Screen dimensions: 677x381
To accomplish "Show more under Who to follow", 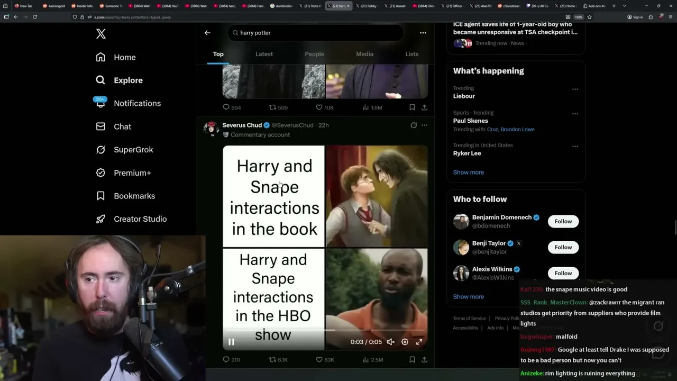I will [x=469, y=297].
